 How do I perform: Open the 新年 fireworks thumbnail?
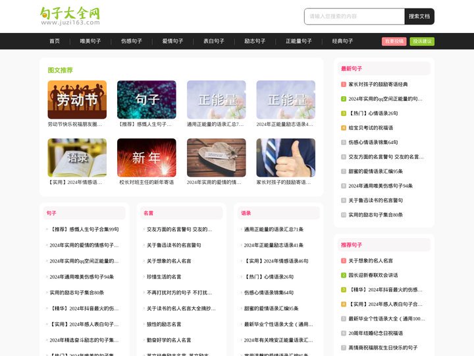147,158
